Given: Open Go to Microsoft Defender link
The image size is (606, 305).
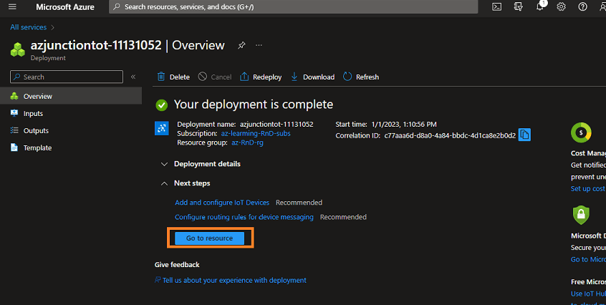Looking at the screenshot, I should click(x=588, y=259).
